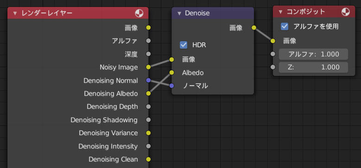Click the Composite node 画像 input socket
This screenshot has height=168, width=361.
point(273,41)
